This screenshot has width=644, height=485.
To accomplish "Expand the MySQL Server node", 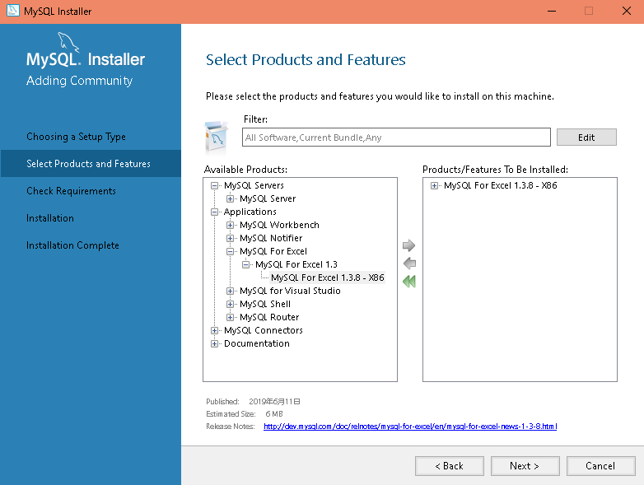I will coord(230,198).
